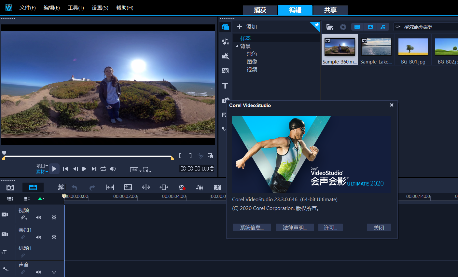Click the Mark-out bracket icon
Viewport: 458px width, 277px height.
click(190, 156)
